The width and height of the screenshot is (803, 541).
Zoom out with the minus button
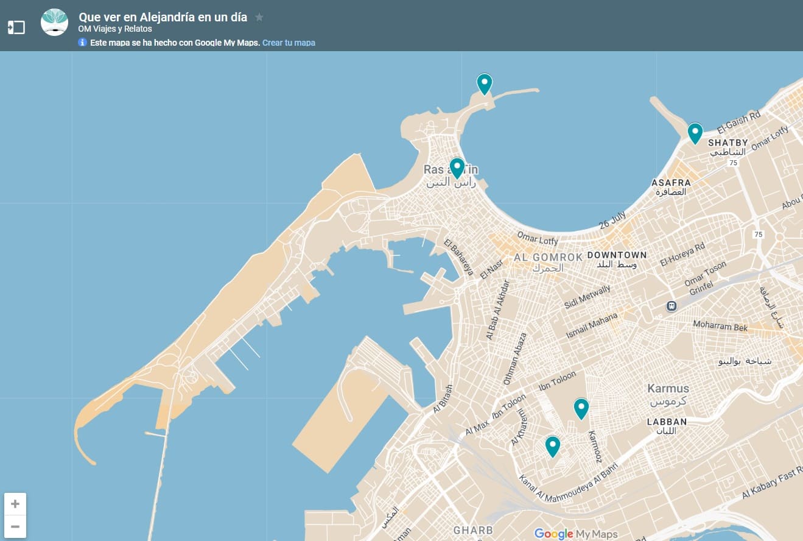(15, 526)
